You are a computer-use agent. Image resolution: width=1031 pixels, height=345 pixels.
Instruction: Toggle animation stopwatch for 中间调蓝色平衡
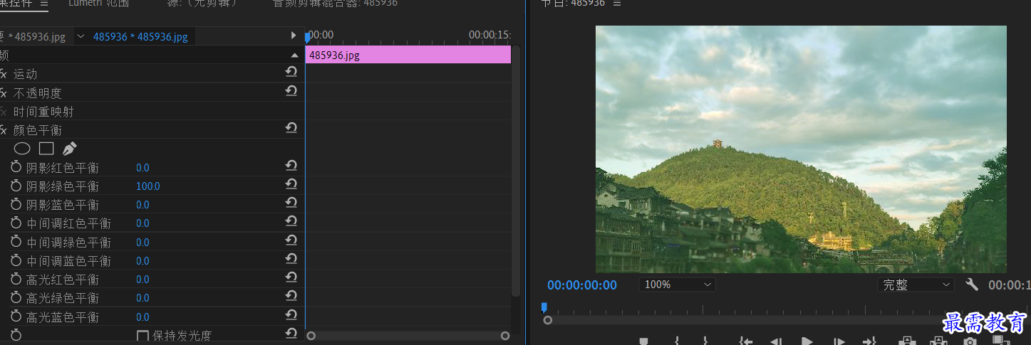click(x=16, y=260)
